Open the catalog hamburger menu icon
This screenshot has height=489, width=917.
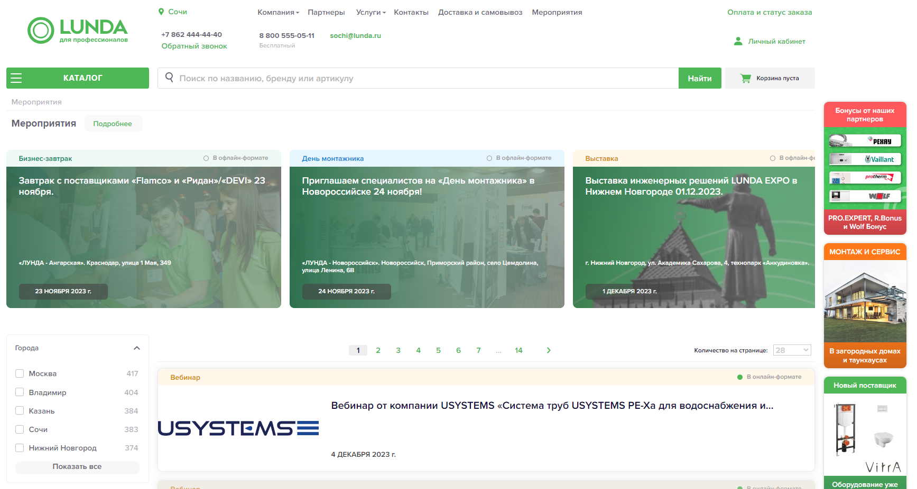click(16, 78)
